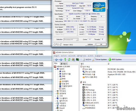
Task: Expand the DirectX tree node
Action: (x=55, y=108)
